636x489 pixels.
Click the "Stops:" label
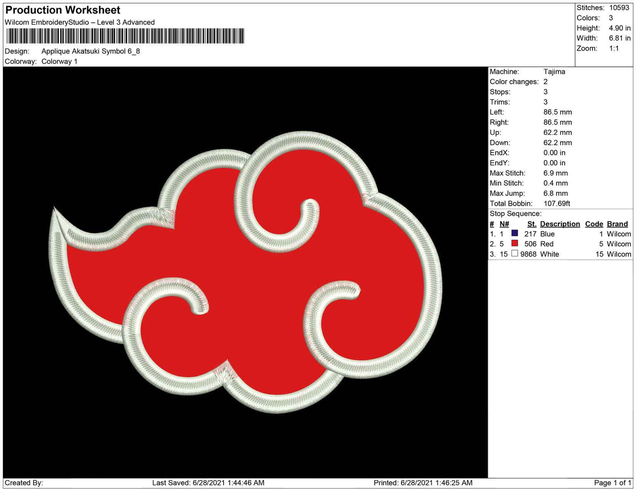point(500,92)
